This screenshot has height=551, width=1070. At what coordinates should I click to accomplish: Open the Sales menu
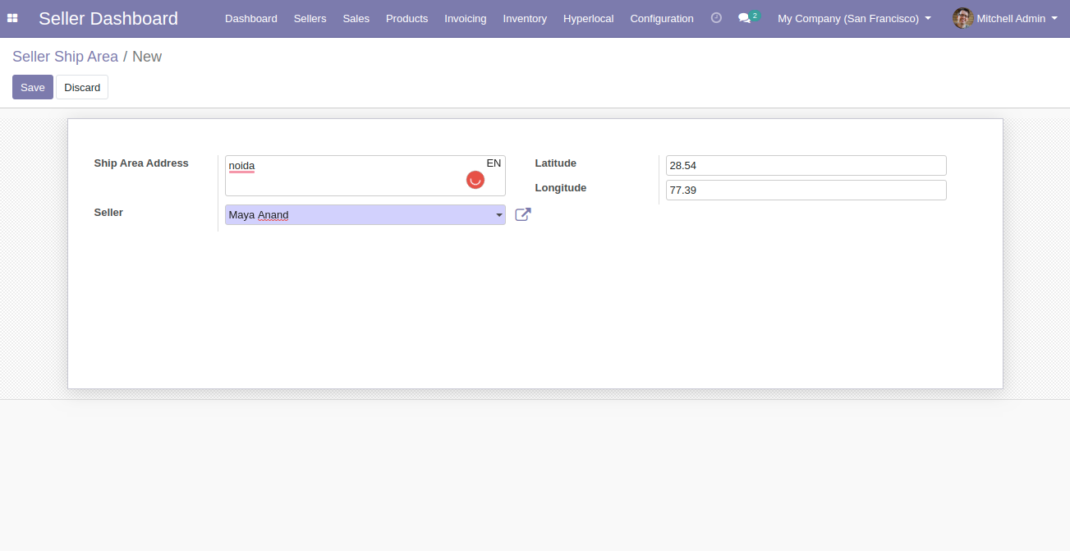pos(356,18)
